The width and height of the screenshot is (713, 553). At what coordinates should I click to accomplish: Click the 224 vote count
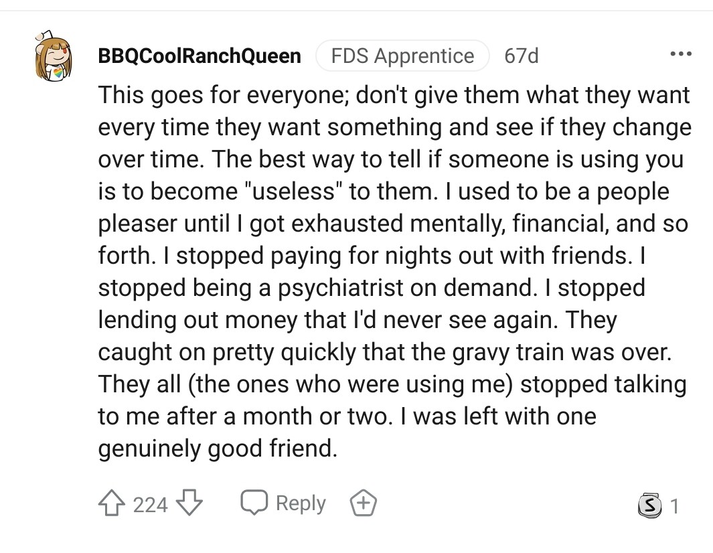click(150, 504)
